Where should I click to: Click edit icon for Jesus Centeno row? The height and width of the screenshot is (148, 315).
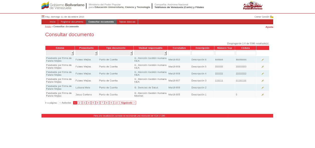pyautogui.click(x=263, y=95)
